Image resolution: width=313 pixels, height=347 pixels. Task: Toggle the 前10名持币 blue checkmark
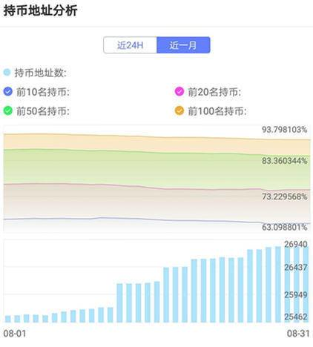[x=8, y=91]
